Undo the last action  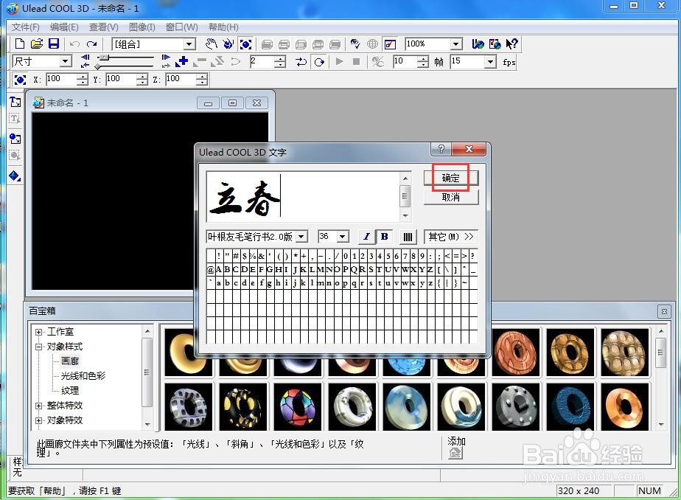point(74,44)
